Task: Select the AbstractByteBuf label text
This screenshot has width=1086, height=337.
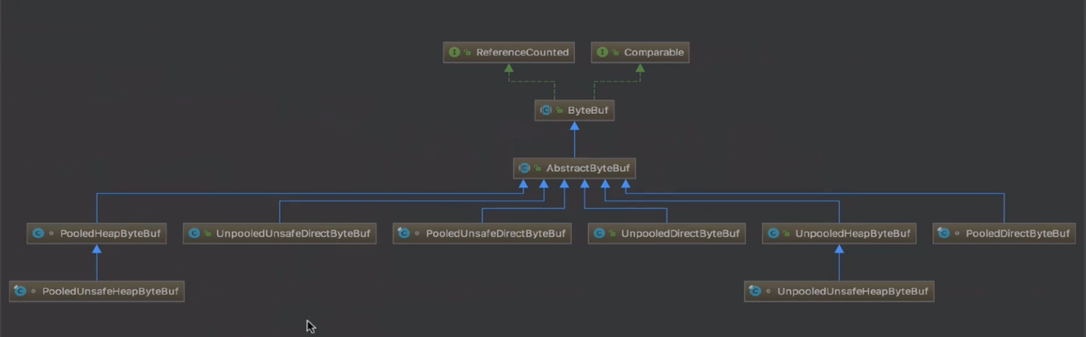Action: [x=588, y=168]
